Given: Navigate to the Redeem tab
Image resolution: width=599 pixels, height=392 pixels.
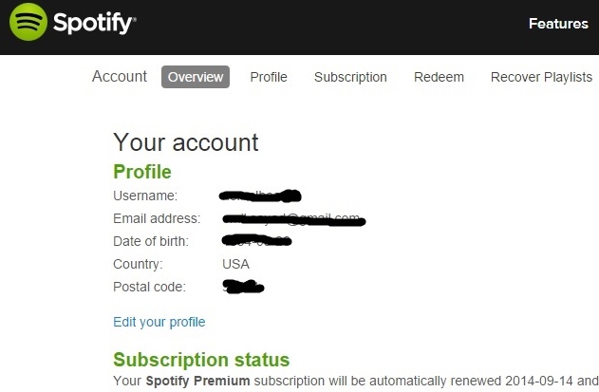Looking at the screenshot, I should pos(439,77).
